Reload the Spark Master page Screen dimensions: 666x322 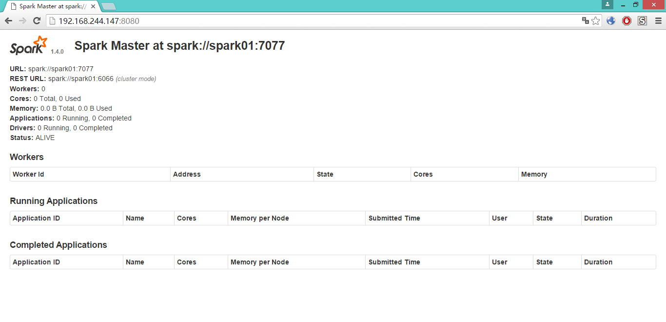pos(37,20)
